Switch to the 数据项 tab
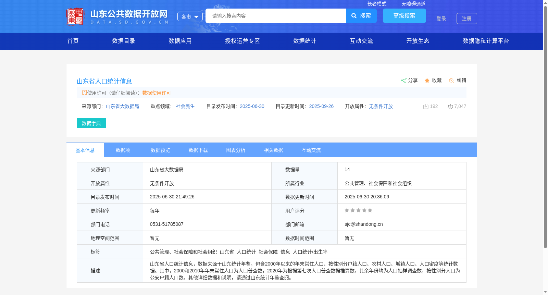 point(123,150)
